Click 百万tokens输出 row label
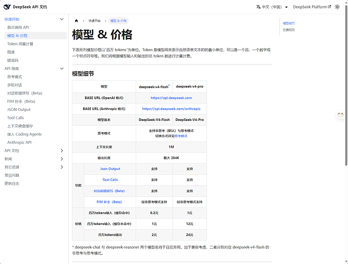The height and width of the screenshot is (264, 348). coord(110,235)
